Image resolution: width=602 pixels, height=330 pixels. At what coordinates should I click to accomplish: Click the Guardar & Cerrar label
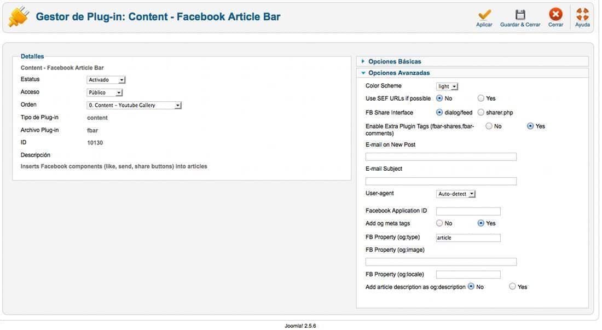(520, 25)
